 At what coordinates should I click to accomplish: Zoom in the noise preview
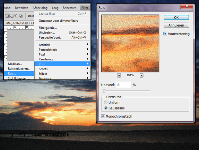(141, 75)
